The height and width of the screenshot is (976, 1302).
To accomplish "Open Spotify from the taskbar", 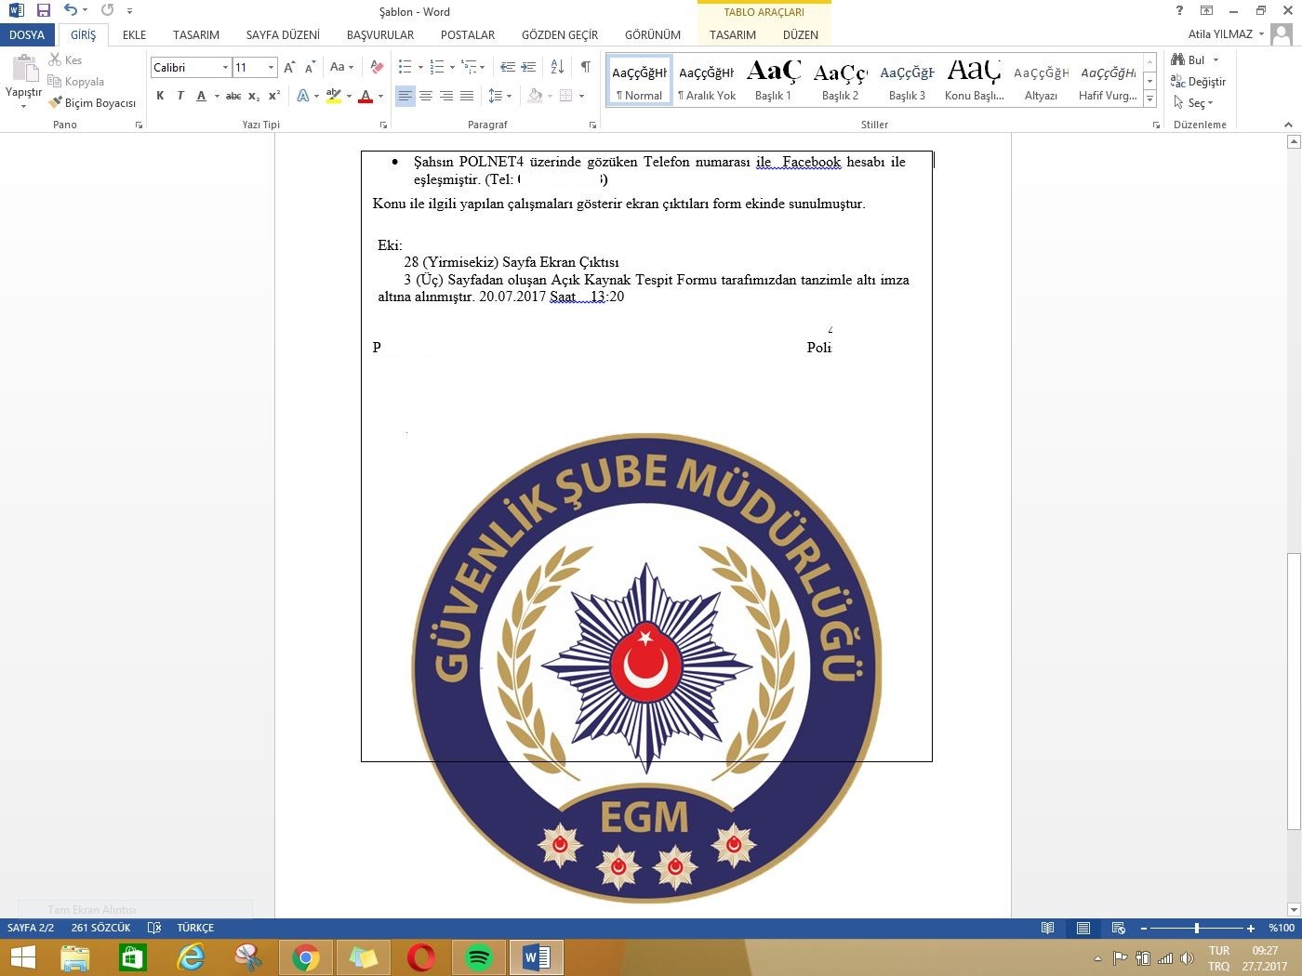I will point(478,957).
